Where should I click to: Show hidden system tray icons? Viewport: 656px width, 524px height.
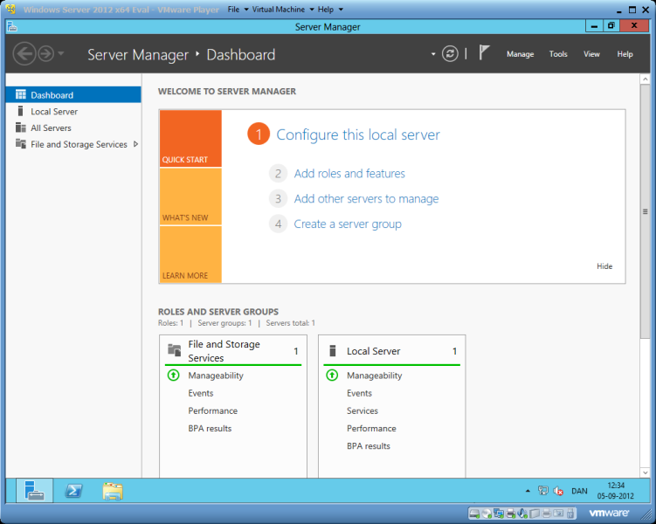tap(528, 492)
